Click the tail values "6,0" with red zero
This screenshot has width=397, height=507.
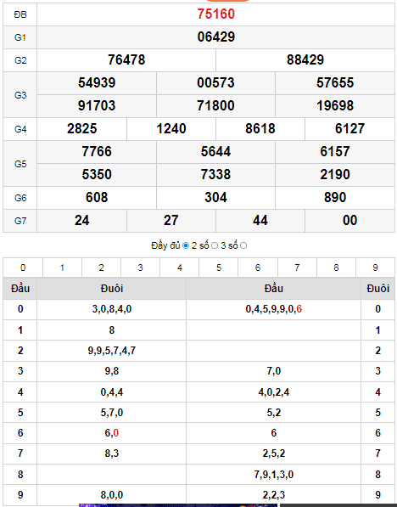click(112, 433)
